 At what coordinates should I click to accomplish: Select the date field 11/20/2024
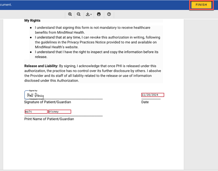pyautogui.click(x=153, y=95)
